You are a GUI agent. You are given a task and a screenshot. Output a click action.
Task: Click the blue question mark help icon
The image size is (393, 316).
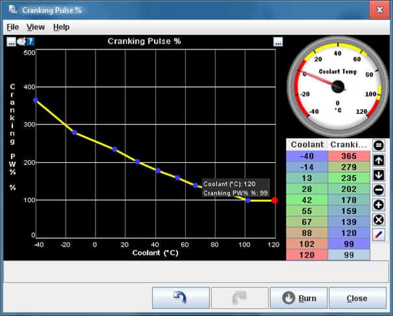coord(30,42)
